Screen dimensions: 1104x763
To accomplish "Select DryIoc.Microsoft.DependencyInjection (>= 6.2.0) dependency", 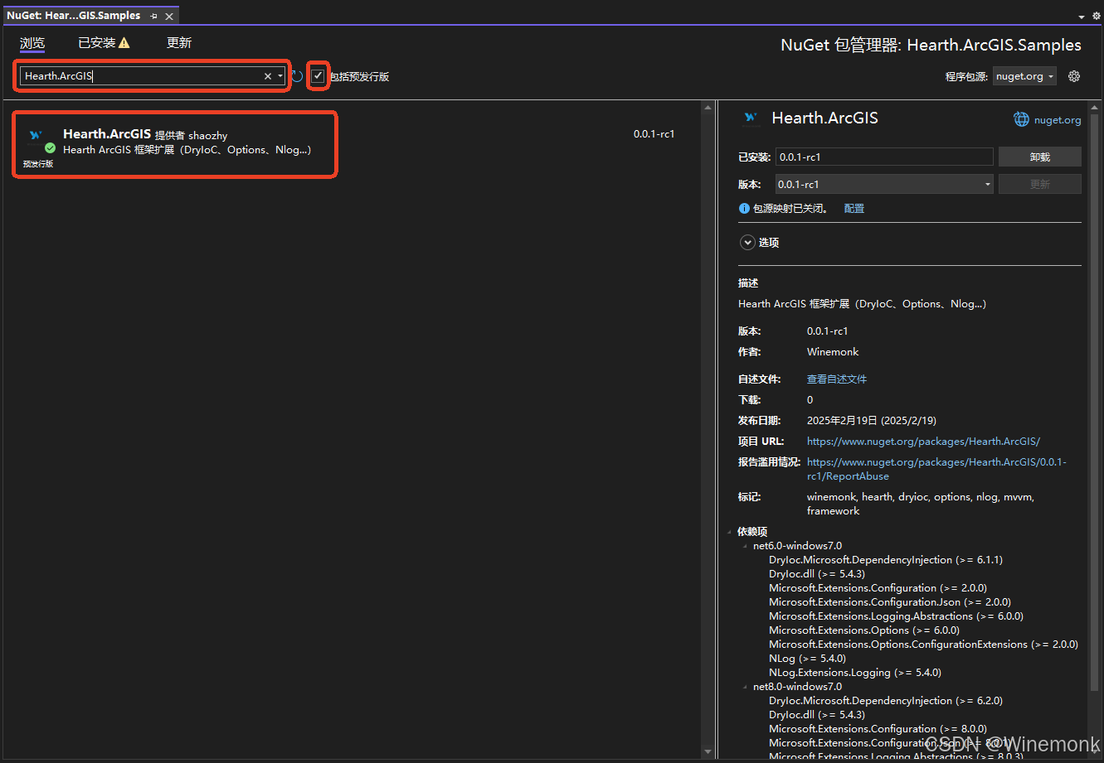I will [886, 701].
